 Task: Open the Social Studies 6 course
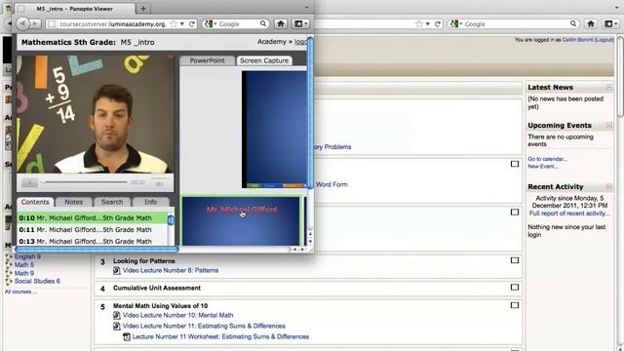point(37,281)
